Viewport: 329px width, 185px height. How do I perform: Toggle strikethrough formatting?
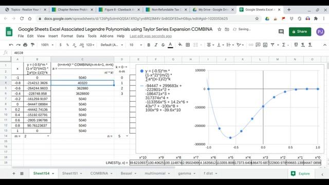163,45
